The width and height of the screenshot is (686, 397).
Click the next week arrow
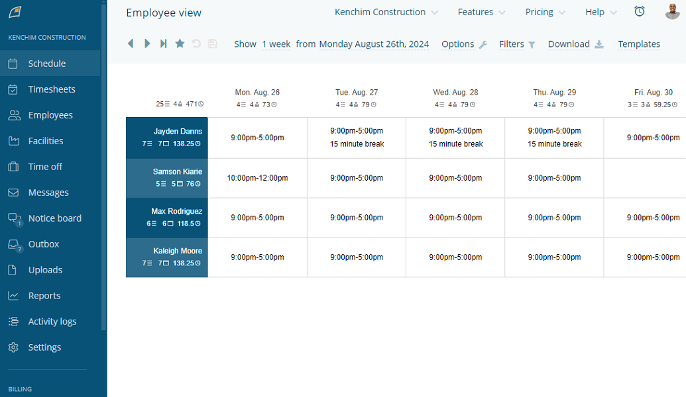147,44
